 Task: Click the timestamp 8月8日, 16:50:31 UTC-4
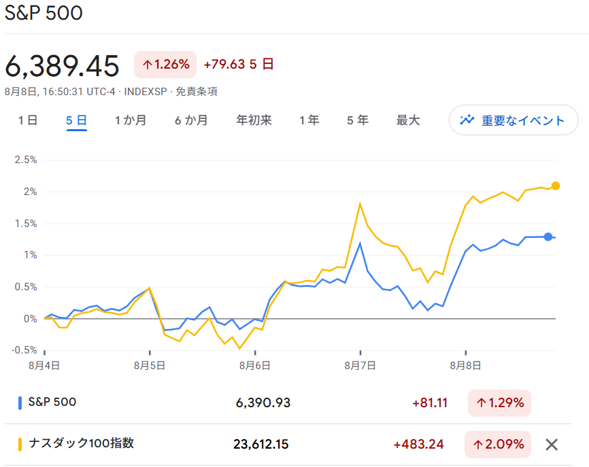click(60, 92)
